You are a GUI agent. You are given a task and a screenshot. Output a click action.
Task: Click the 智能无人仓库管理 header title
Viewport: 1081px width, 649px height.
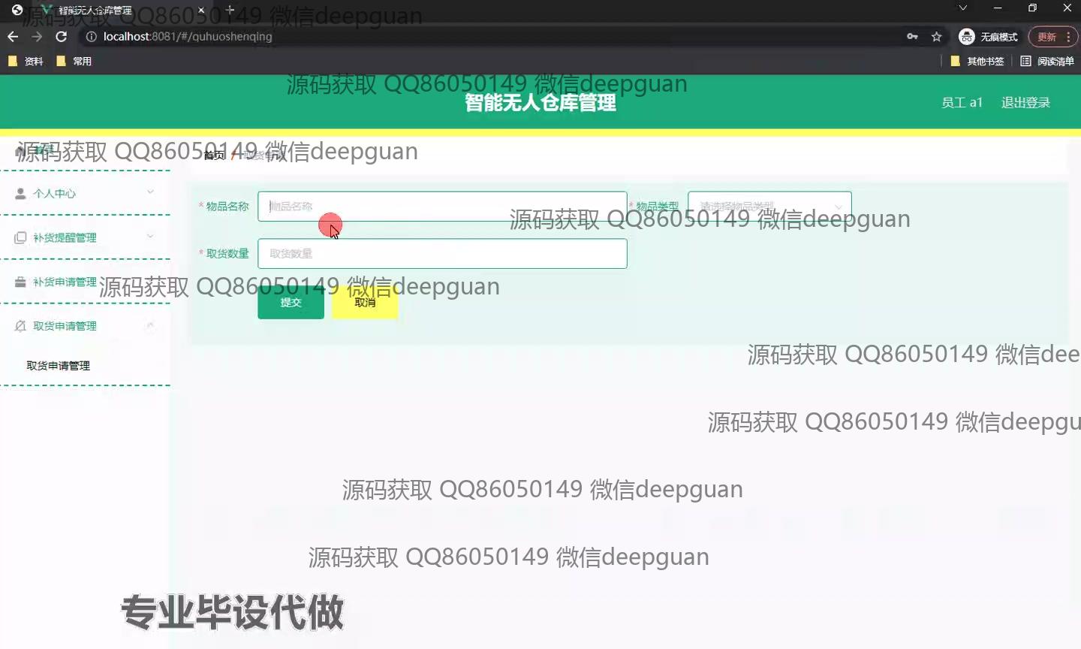540,103
